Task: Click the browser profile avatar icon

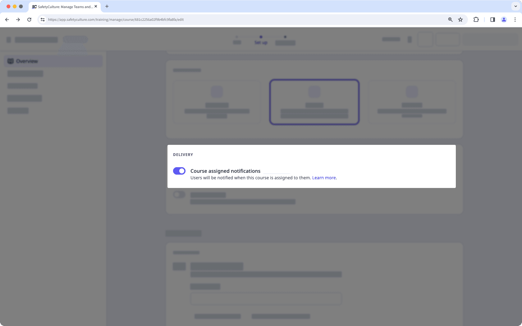Action: [504, 19]
